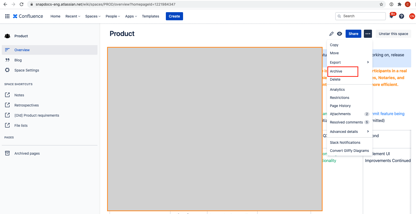Choose Delete in the actions menu

point(349,79)
